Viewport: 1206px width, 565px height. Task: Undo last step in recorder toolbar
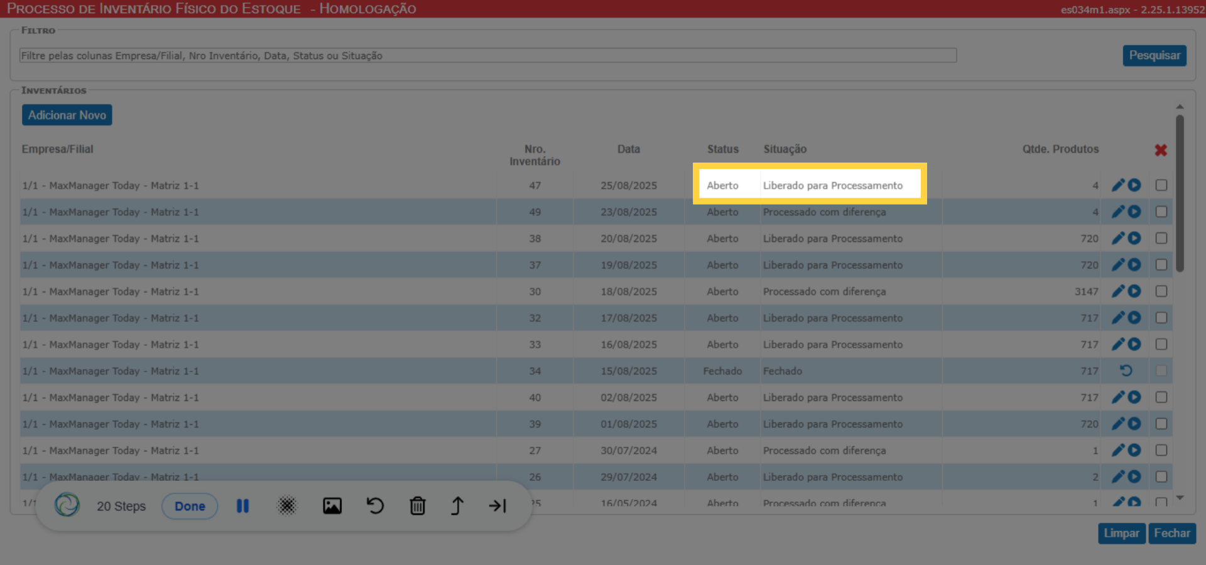point(375,506)
